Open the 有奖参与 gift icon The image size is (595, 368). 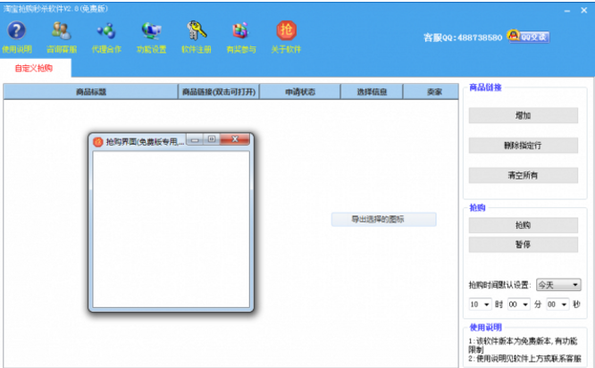(x=241, y=30)
